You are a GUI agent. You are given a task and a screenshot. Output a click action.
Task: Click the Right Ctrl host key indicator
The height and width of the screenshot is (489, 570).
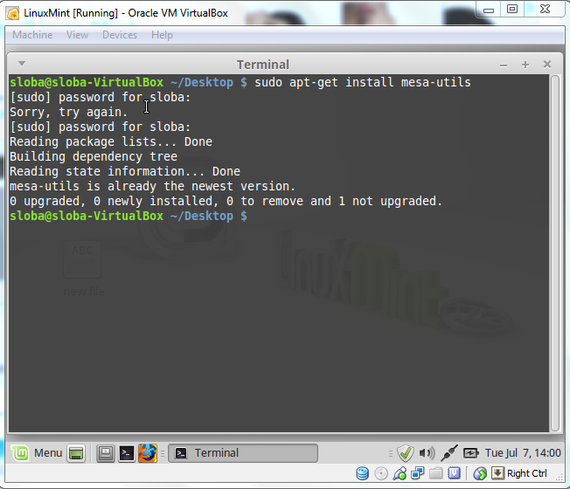coord(519,473)
